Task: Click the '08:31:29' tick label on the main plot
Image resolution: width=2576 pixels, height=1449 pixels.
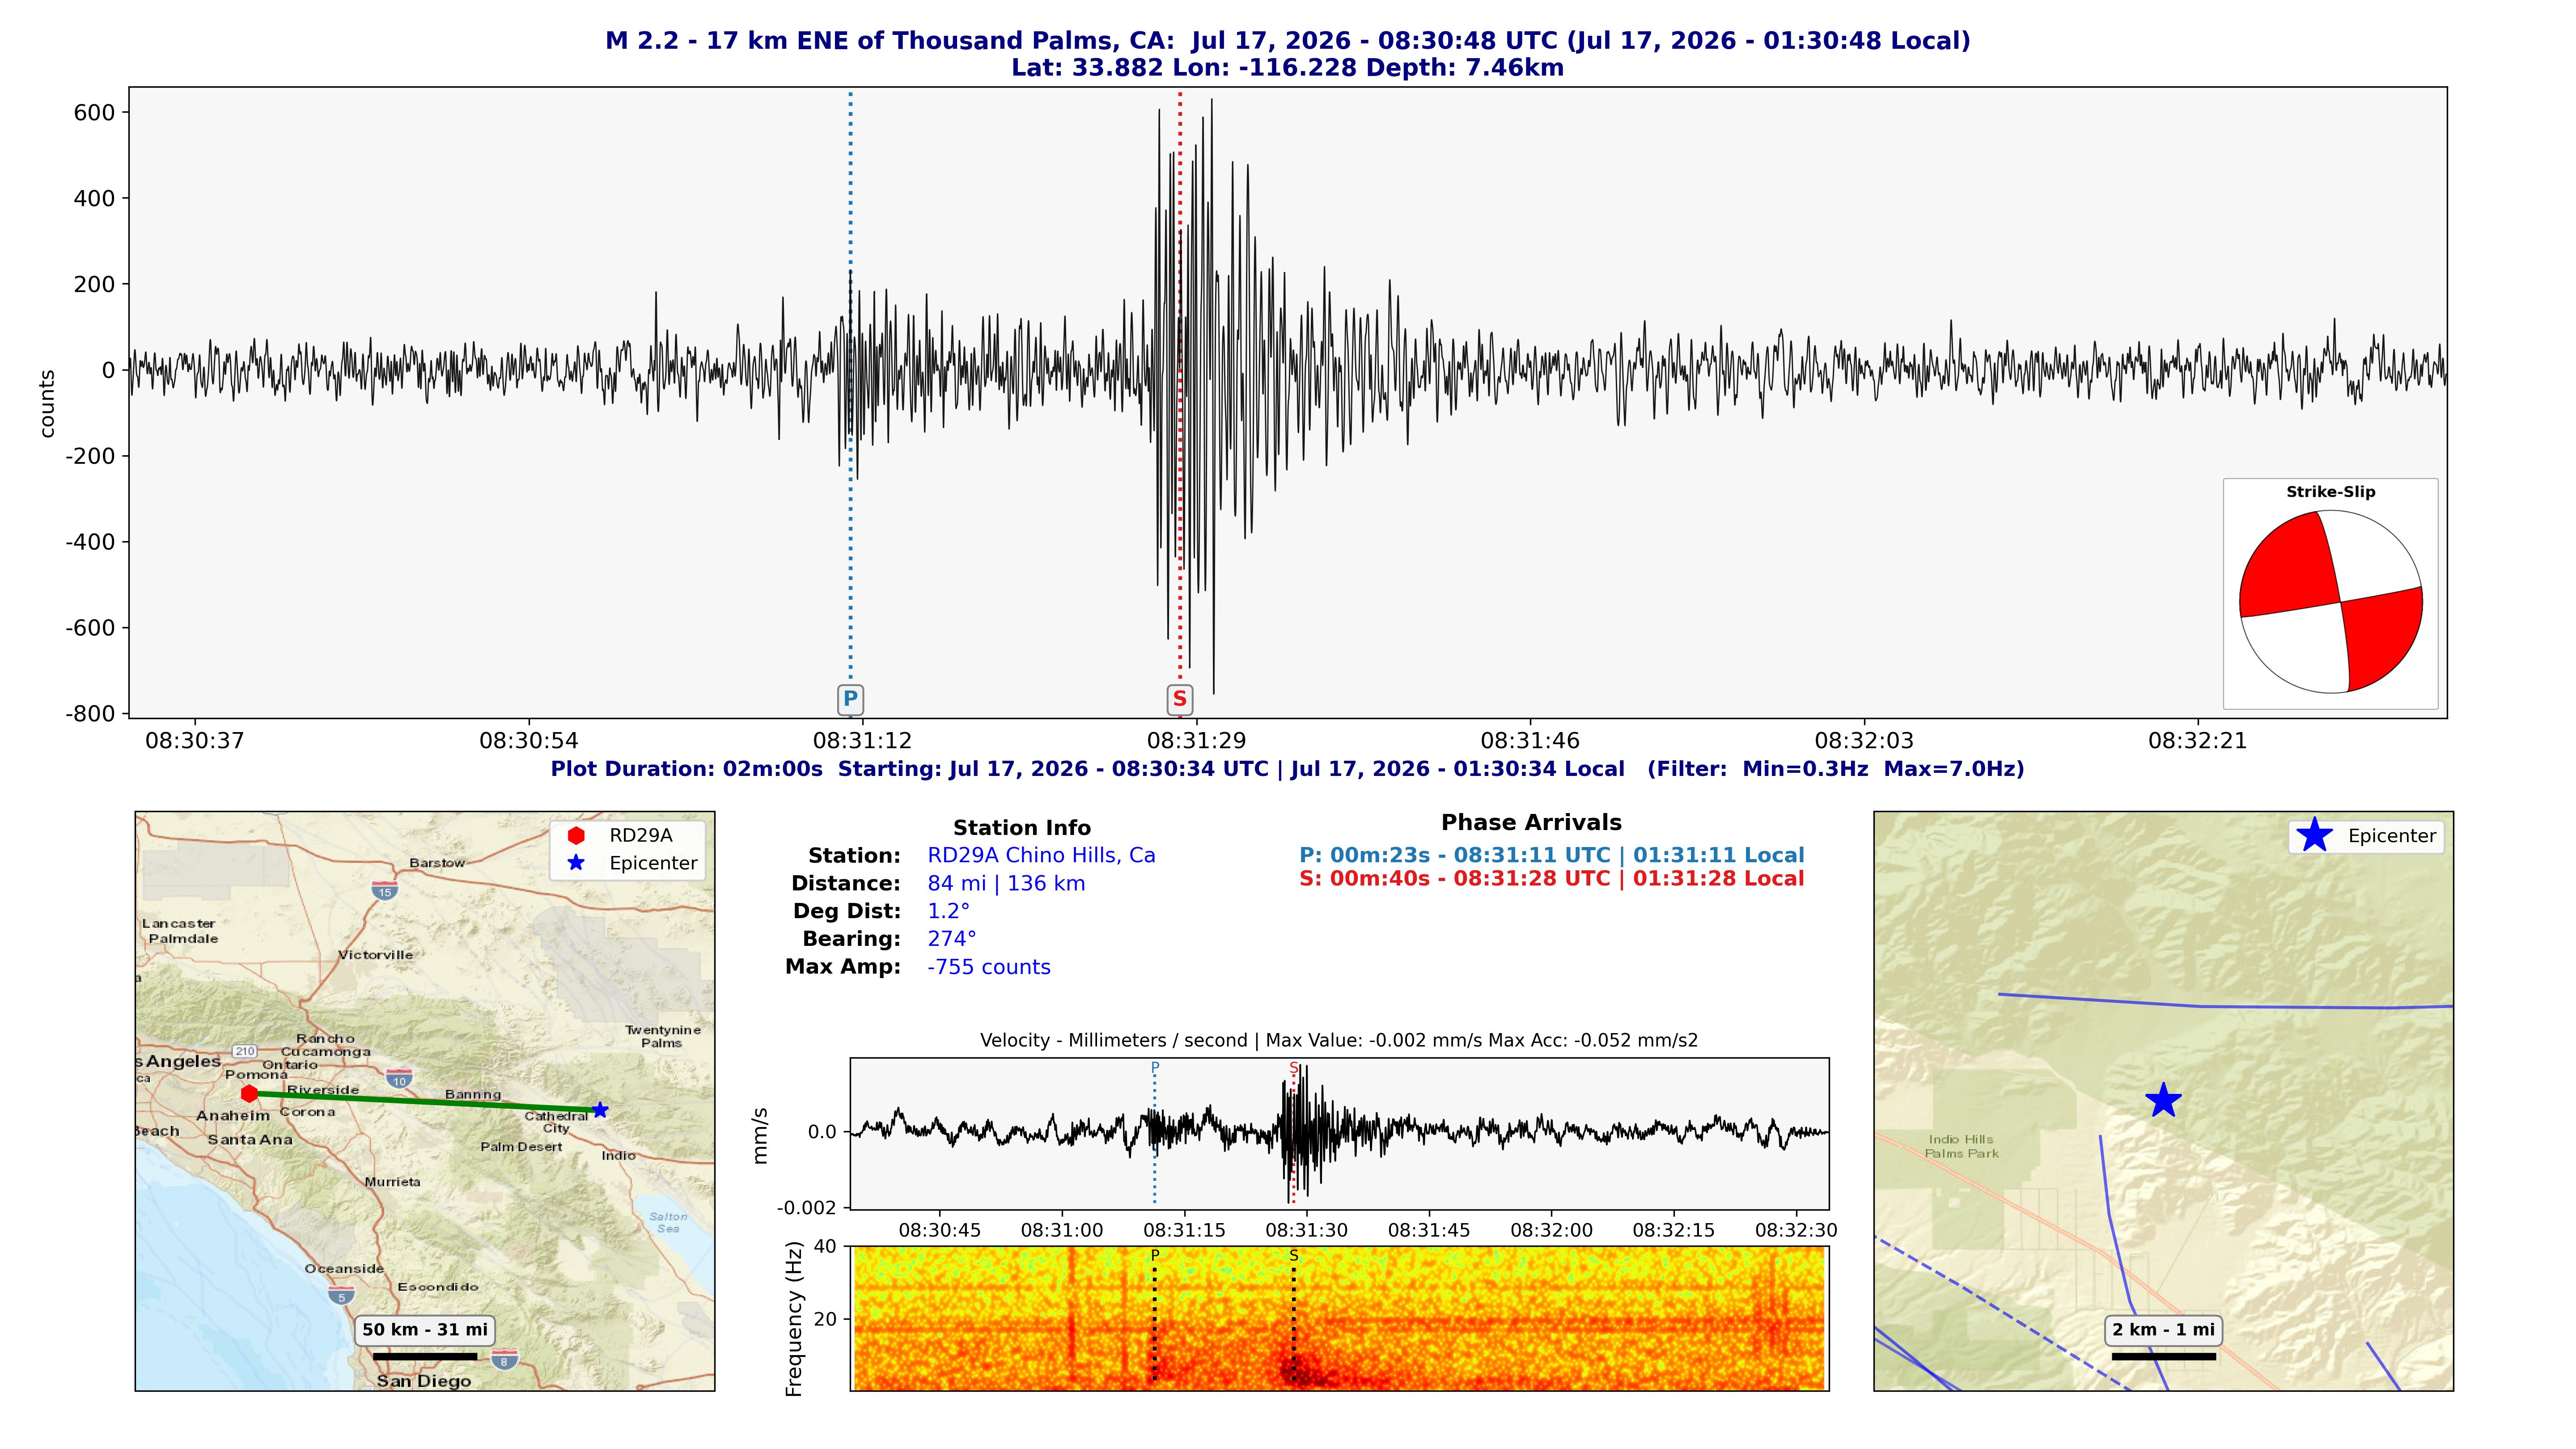Action: pos(1196,741)
